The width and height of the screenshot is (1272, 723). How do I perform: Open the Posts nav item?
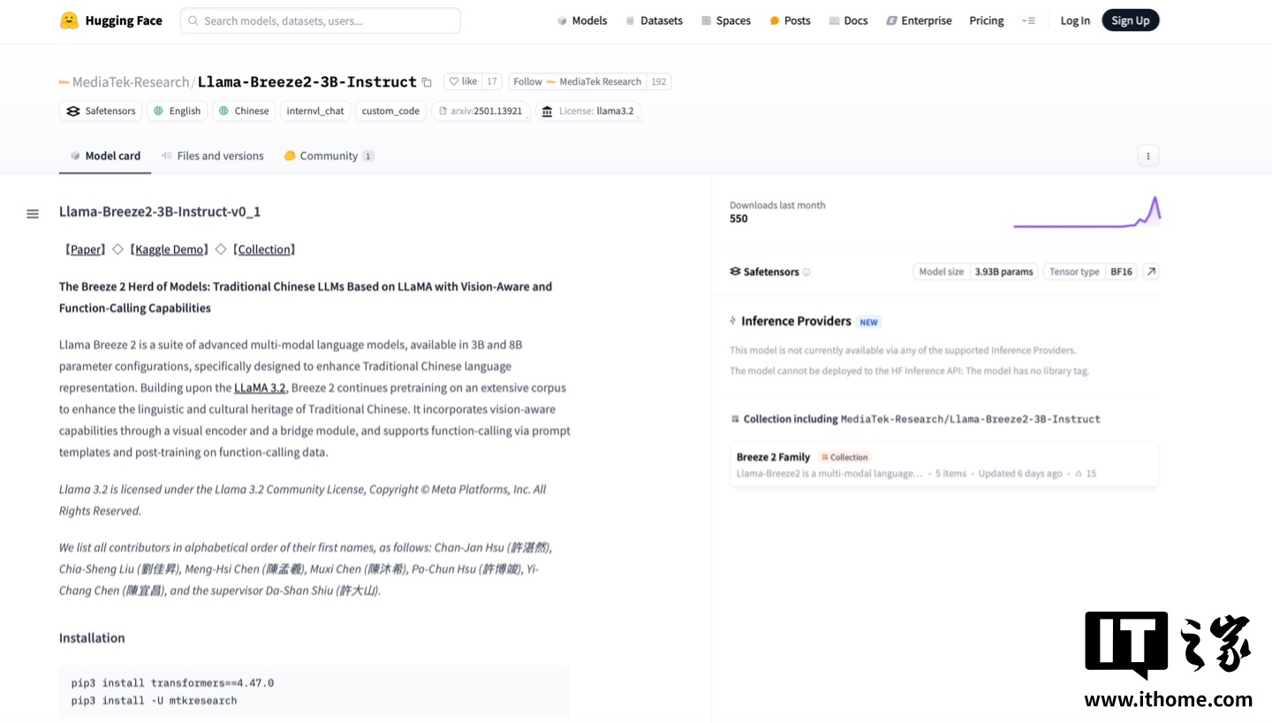[790, 20]
